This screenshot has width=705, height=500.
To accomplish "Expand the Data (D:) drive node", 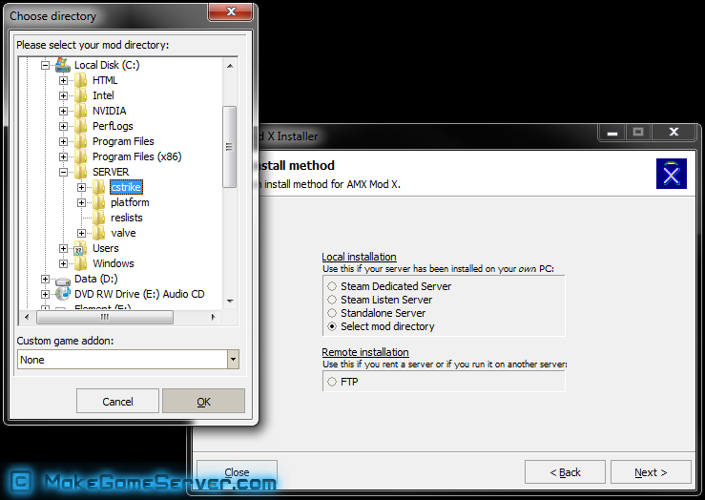I will [x=45, y=280].
